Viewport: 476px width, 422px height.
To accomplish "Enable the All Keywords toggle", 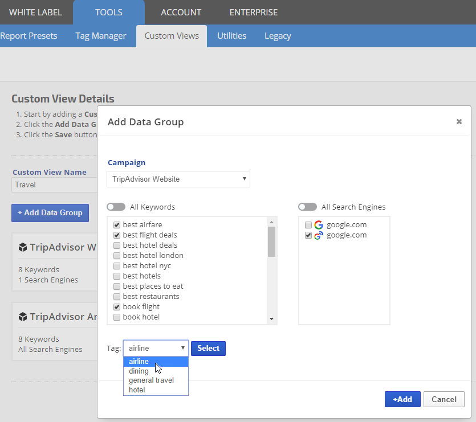I will (x=116, y=207).
